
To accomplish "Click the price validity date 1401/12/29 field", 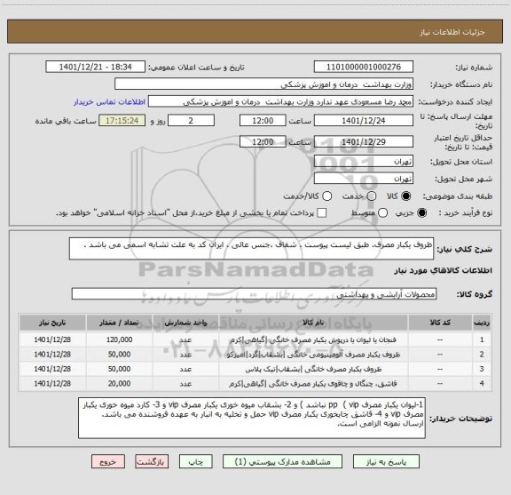I will [364, 141].
